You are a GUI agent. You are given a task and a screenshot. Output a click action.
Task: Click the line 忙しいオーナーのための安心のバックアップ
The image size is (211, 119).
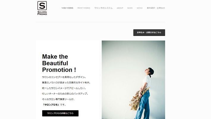65,93
